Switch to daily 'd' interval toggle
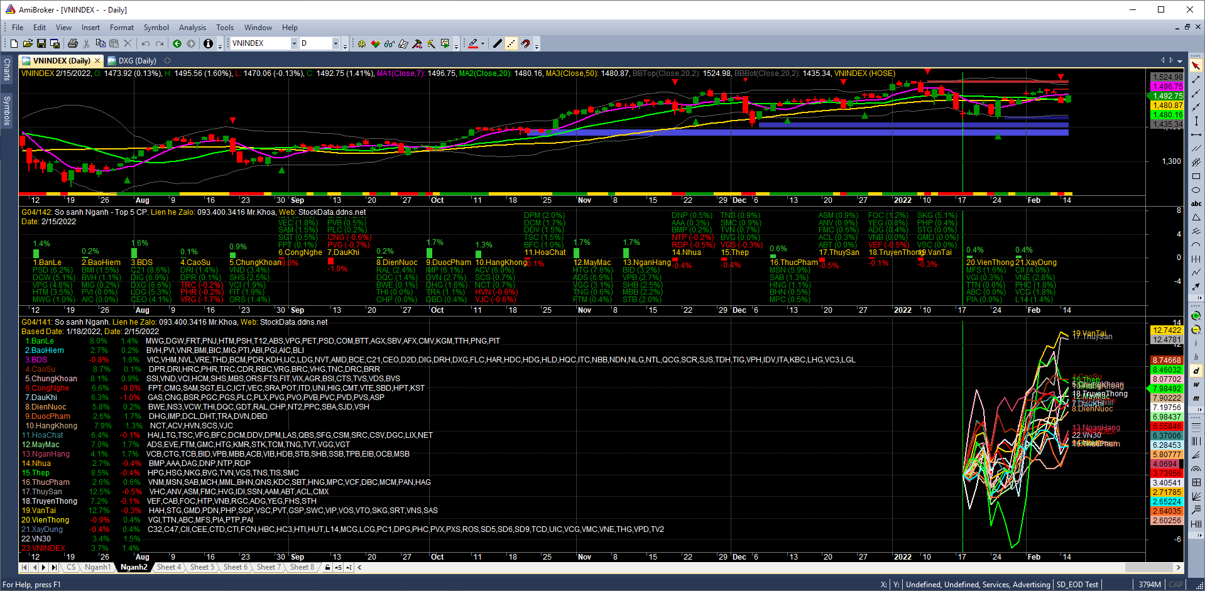This screenshot has width=1205, height=591. click(x=1196, y=371)
